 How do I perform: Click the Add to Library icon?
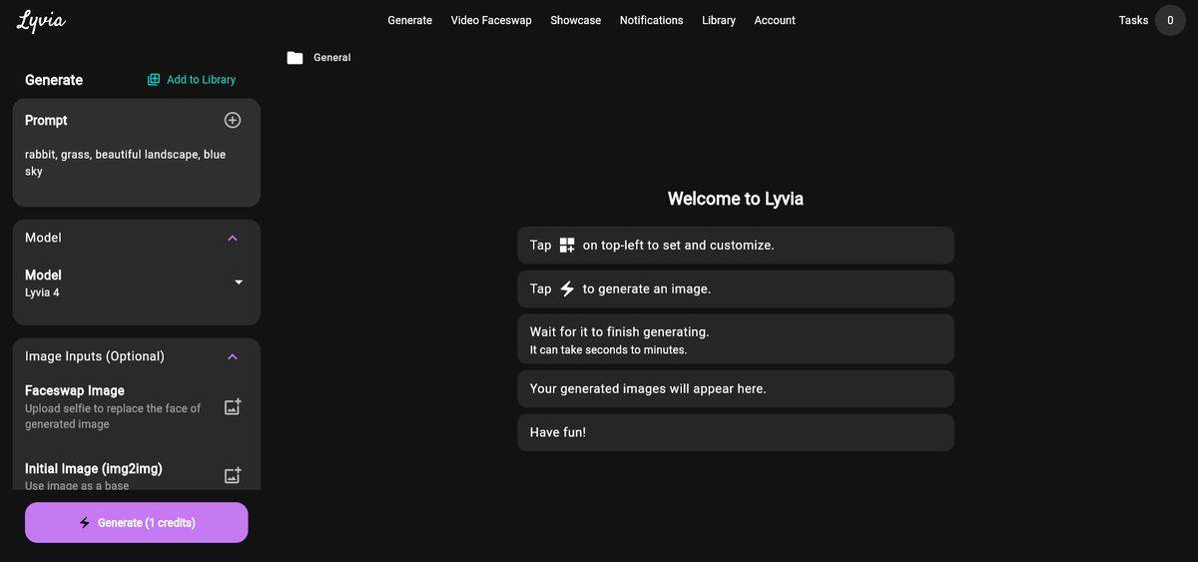coord(154,80)
